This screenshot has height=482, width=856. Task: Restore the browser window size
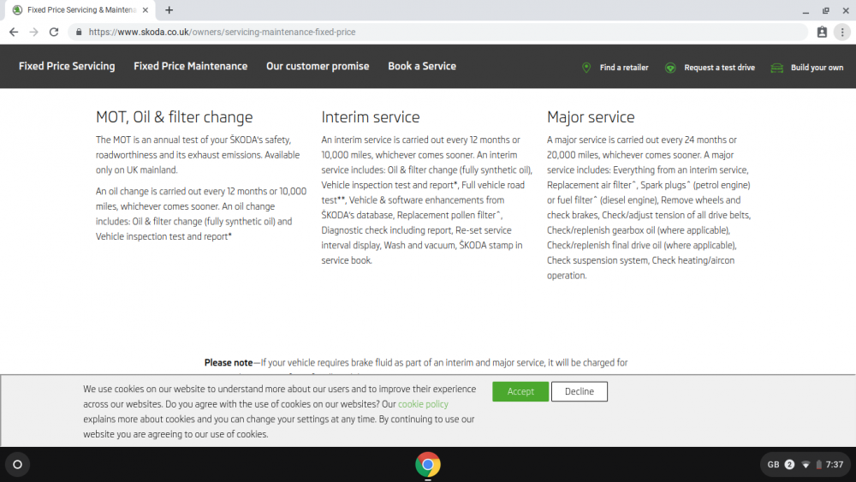click(x=825, y=10)
